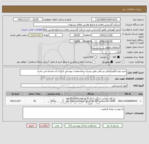Select the کالا/خدمت radio button
The image size is (149, 144).
(95, 57)
